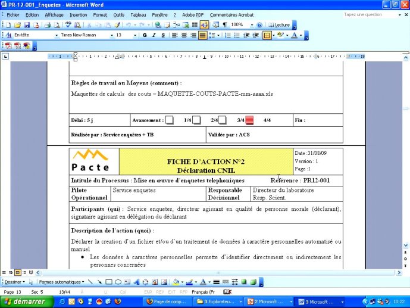The height and width of the screenshot is (308, 410).
Task: Select the arrow drawing tool
Action: pyautogui.click(x=99, y=282)
